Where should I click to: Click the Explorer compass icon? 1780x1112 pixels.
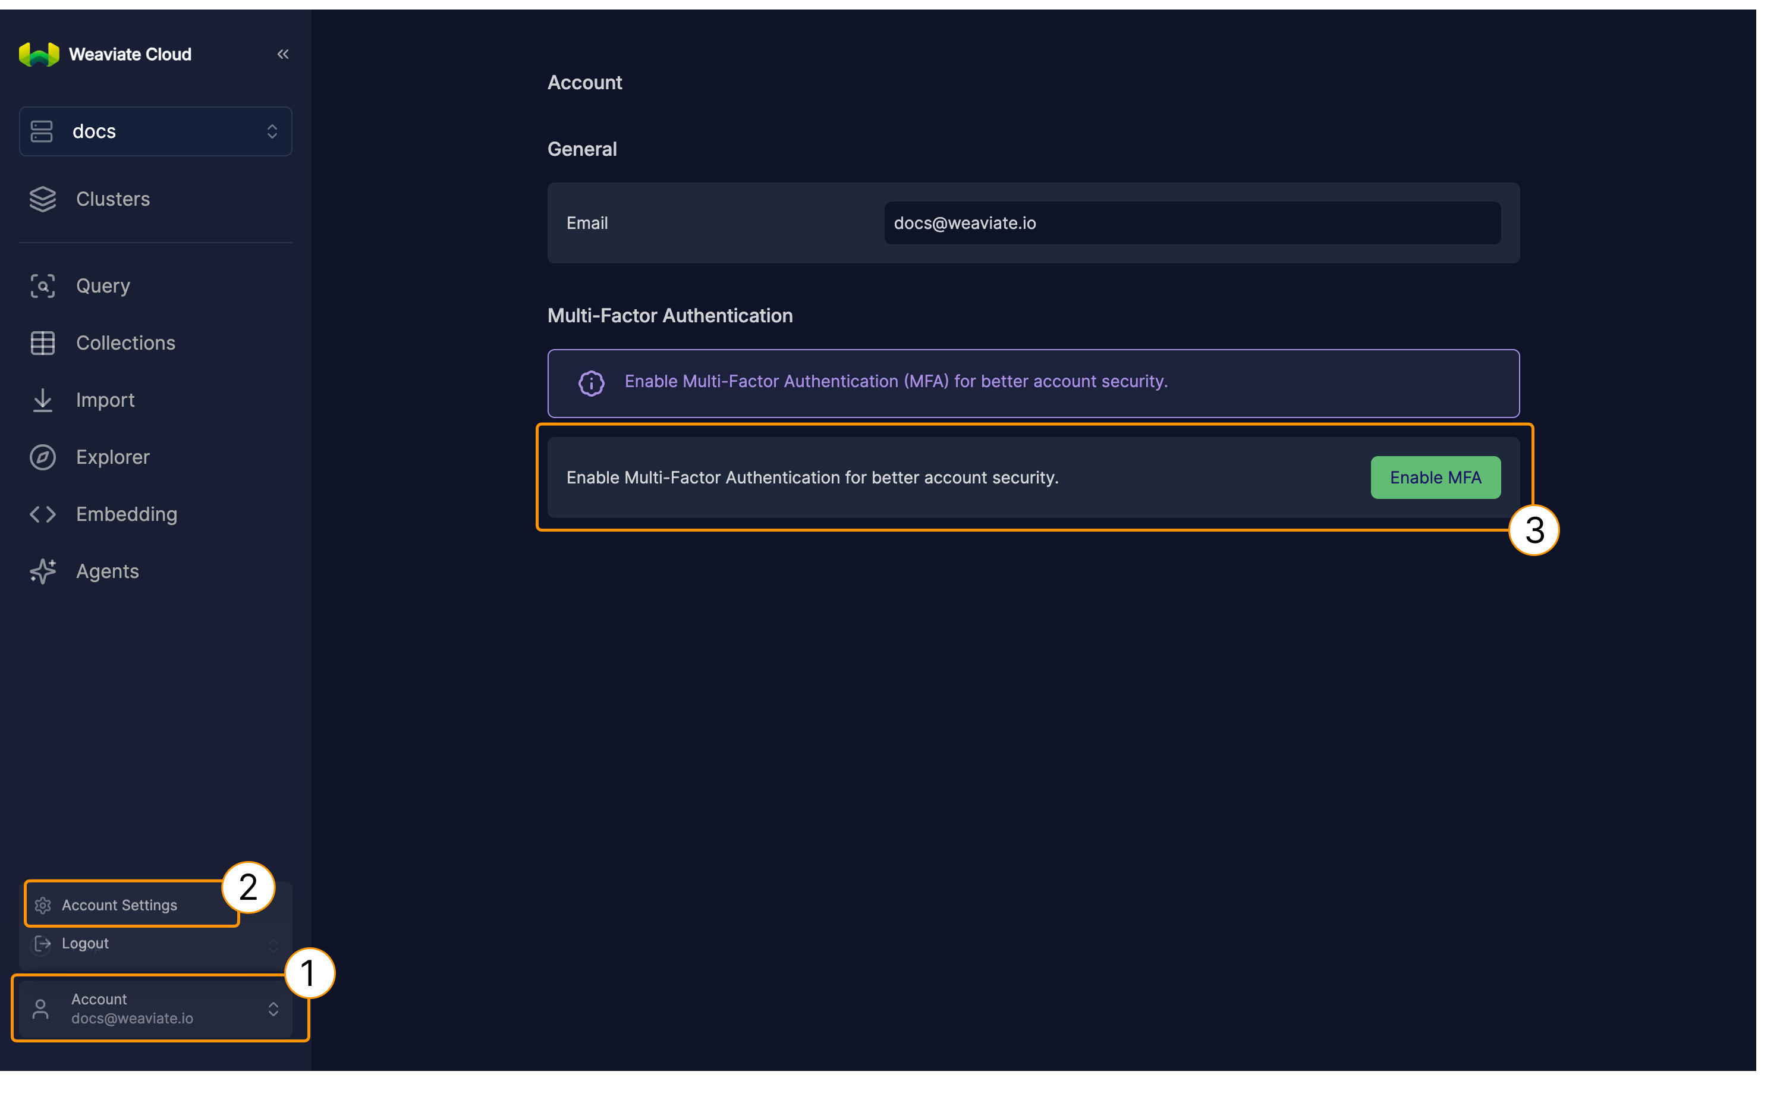(x=43, y=457)
